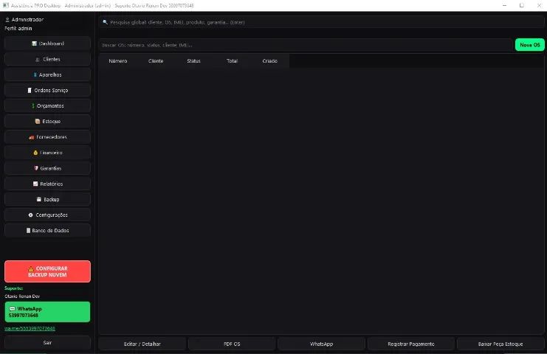Click the 'Perfil: admin' label
Image resolution: width=547 pixels, height=354 pixels.
tap(18, 29)
